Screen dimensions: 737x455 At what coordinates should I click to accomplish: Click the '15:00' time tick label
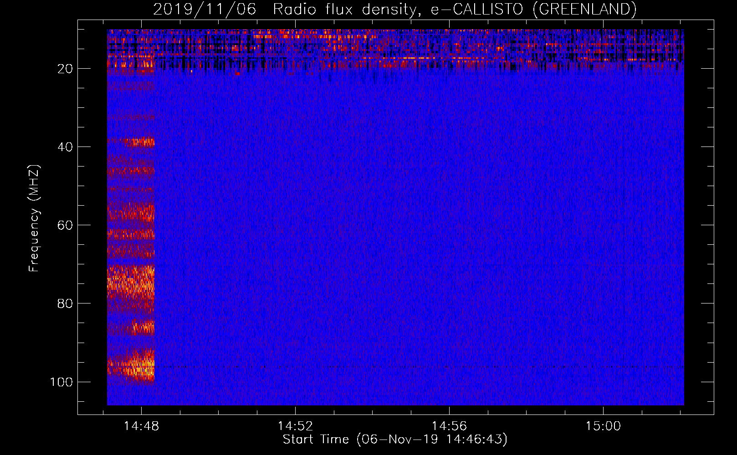[603, 426]
